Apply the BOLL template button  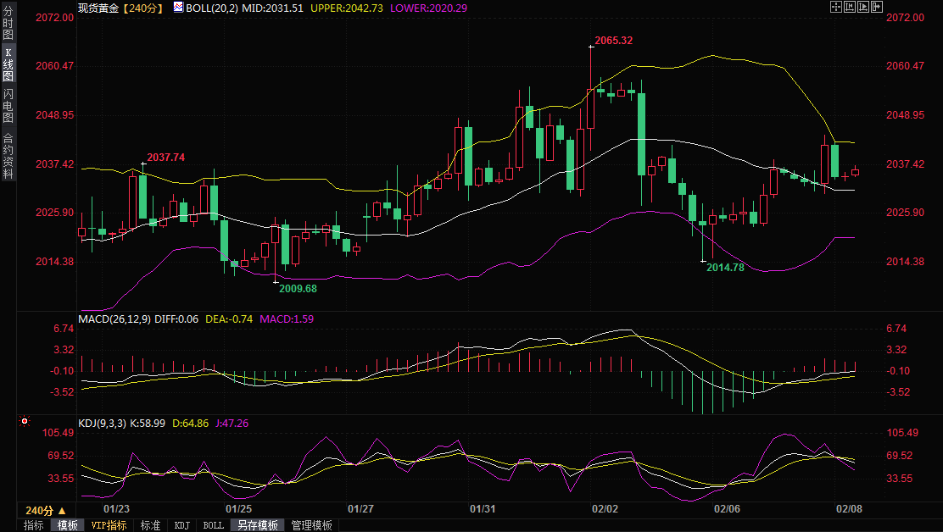pos(213,525)
